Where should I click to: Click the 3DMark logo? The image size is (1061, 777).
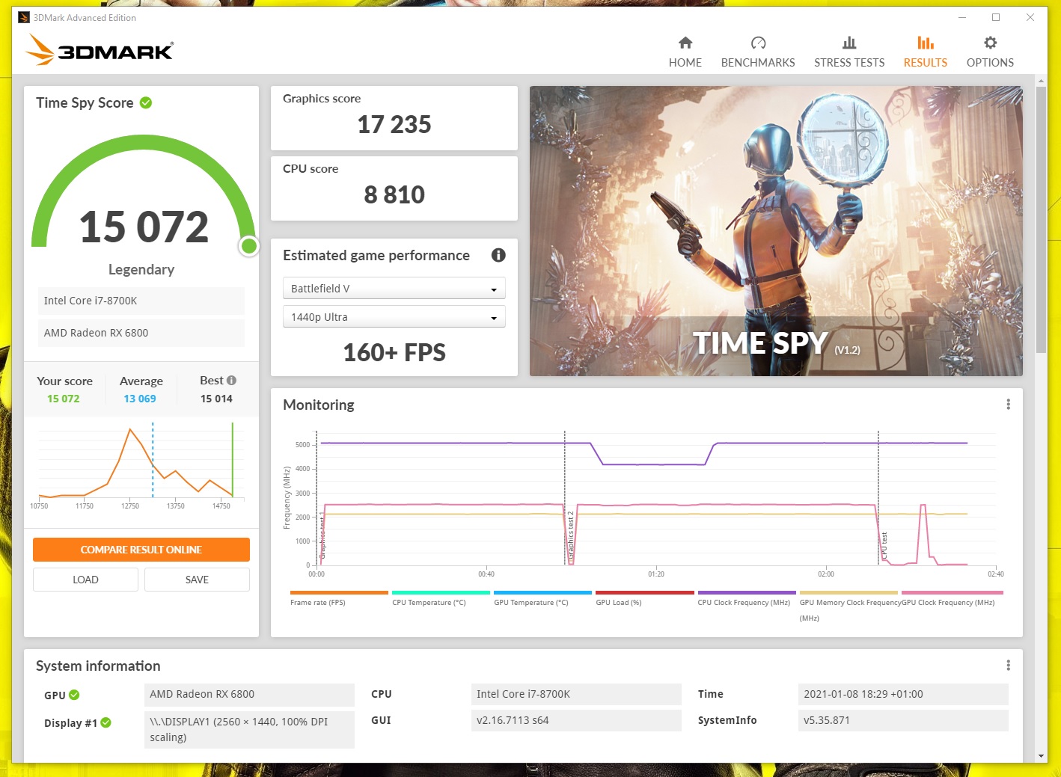100,50
